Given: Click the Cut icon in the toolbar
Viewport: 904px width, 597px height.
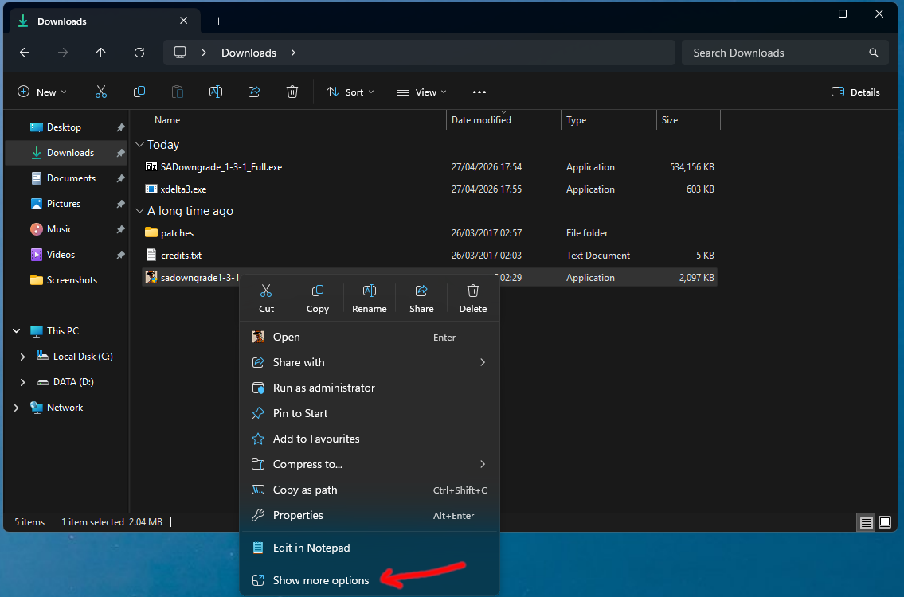Looking at the screenshot, I should [101, 92].
